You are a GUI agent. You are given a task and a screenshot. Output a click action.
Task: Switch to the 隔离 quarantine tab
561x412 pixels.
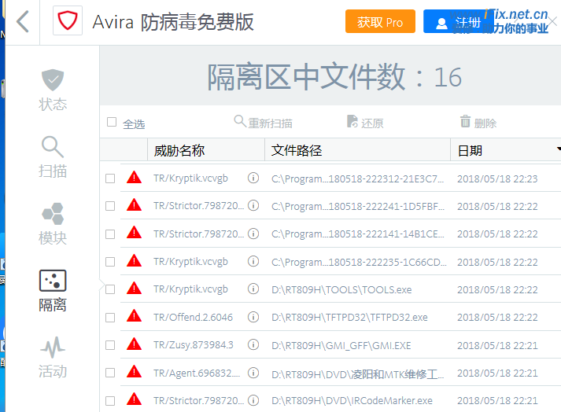click(53, 291)
